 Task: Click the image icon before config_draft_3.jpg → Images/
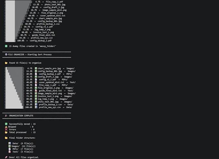click(x=36, y=77)
